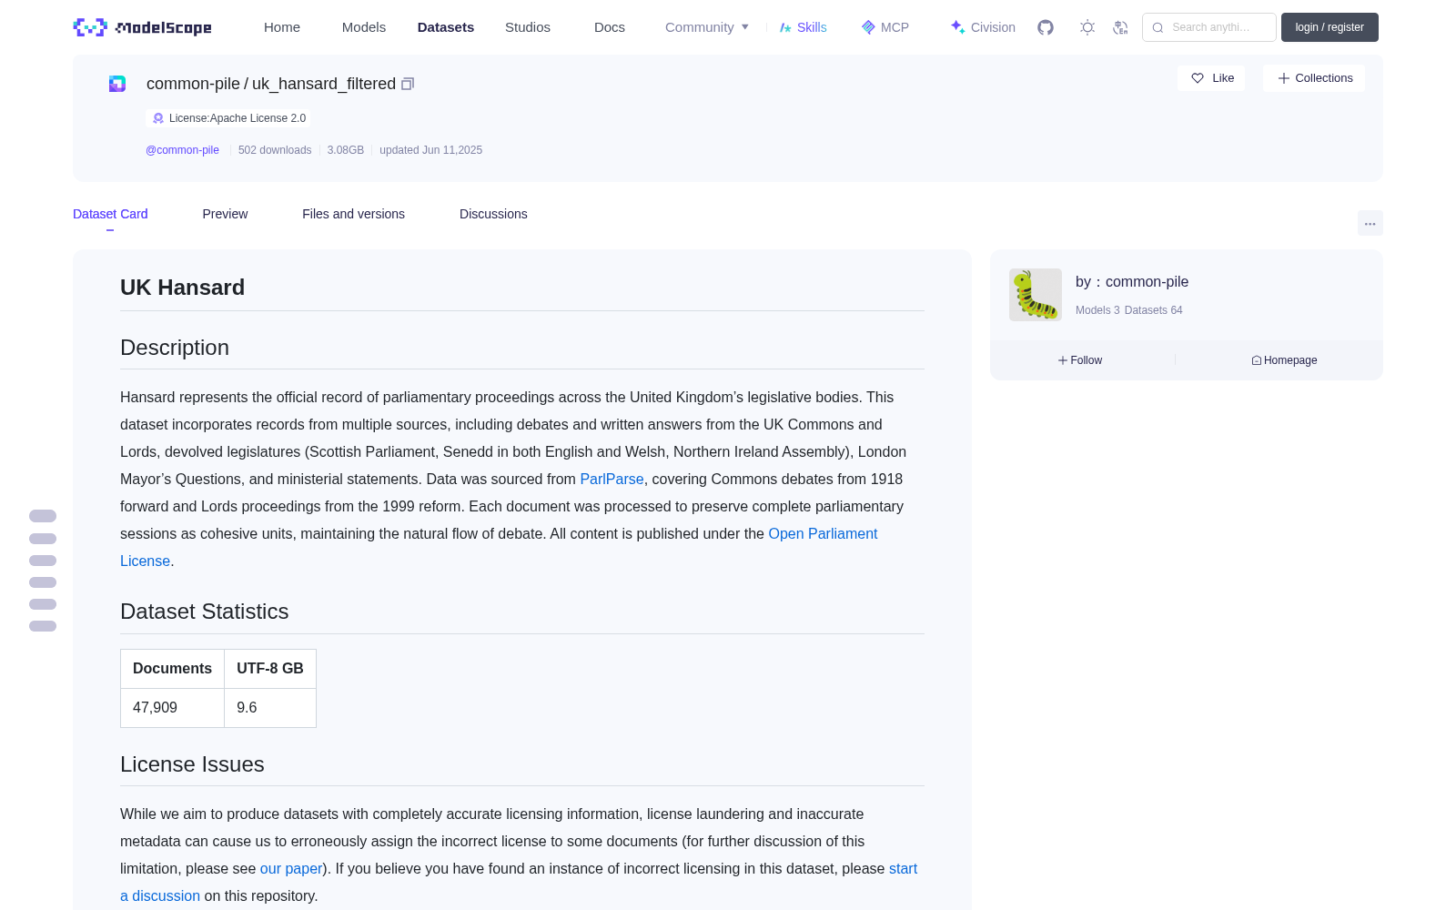Click the '9.6' UTF-8 GB table cell
The height and width of the screenshot is (910, 1456).
point(270,708)
